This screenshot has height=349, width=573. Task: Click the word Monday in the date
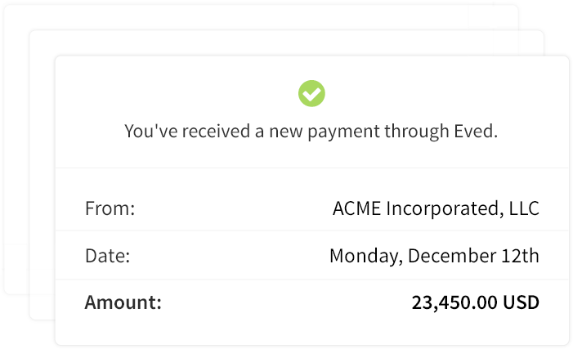pyautogui.click(x=364, y=256)
